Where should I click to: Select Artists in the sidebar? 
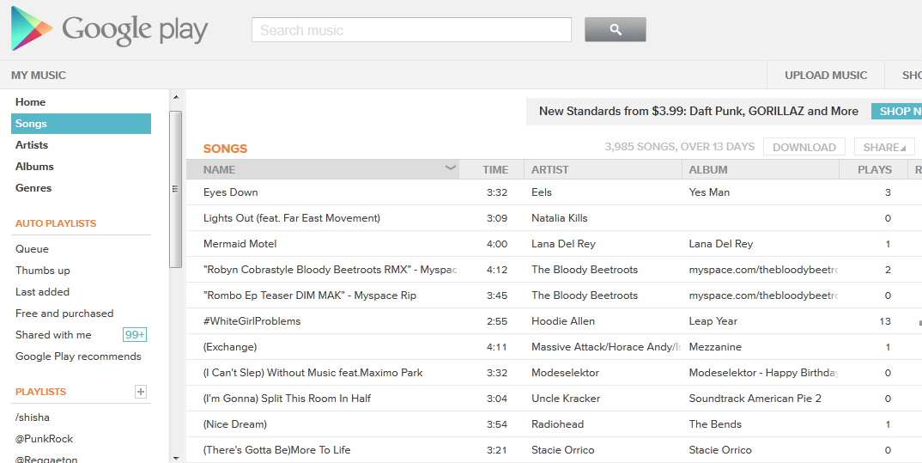pos(32,145)
